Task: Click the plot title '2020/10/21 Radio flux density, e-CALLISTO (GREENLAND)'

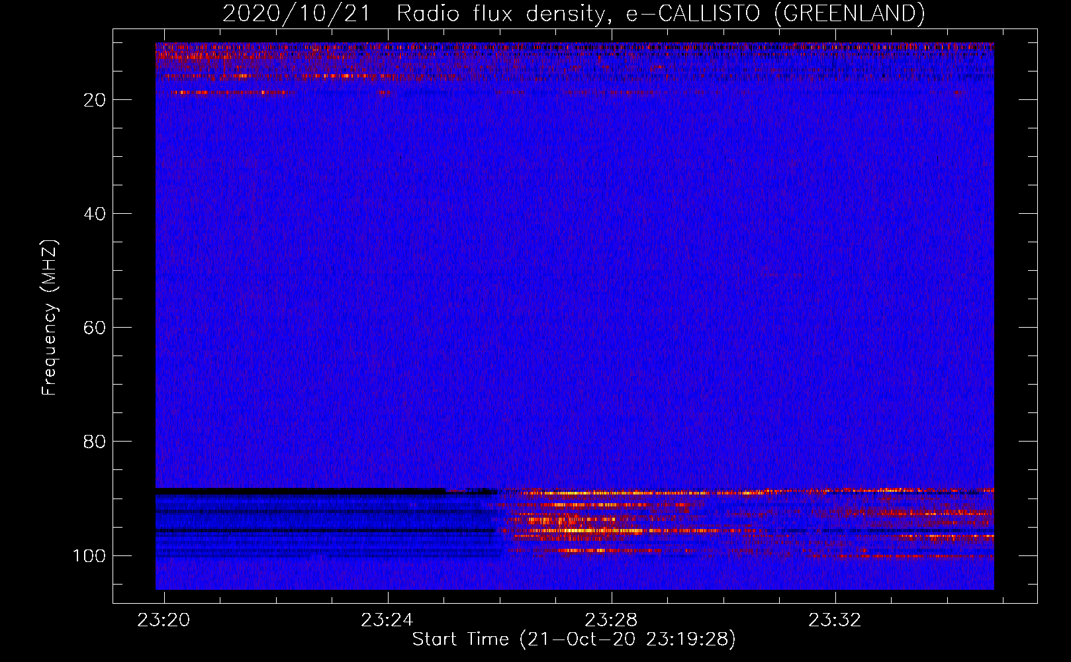Action: click(x=573, y=13)
